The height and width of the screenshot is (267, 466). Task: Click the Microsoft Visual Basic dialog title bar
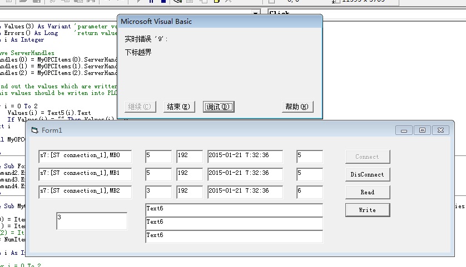pyautogui.click(x=220, y=21)
